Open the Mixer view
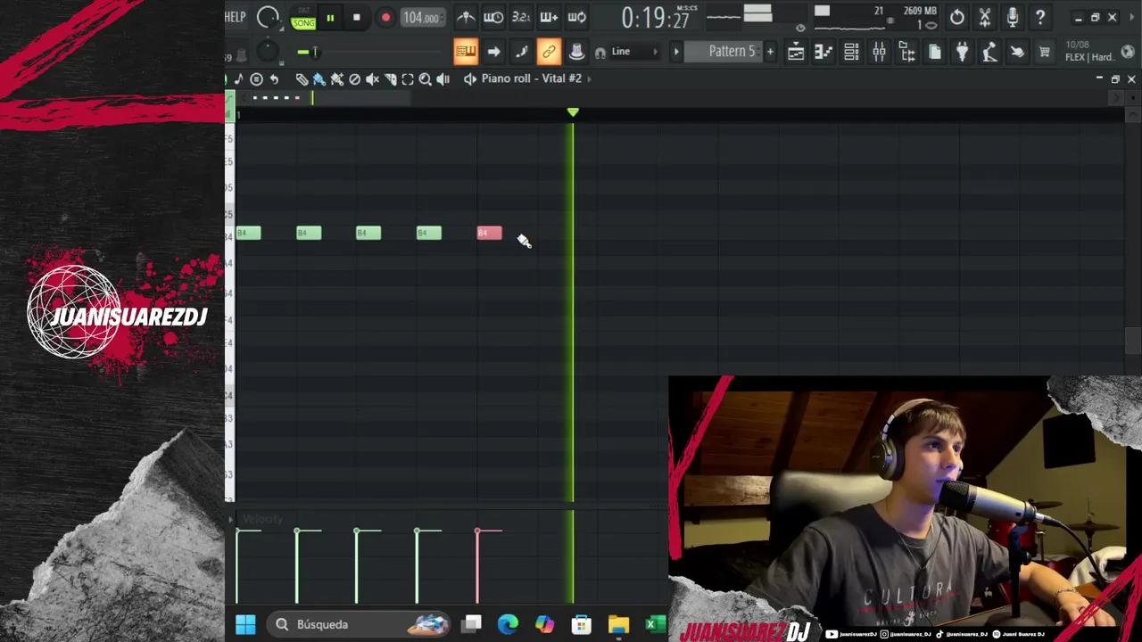The width and height of the screenshot is (1142, 642). (879, 52)
